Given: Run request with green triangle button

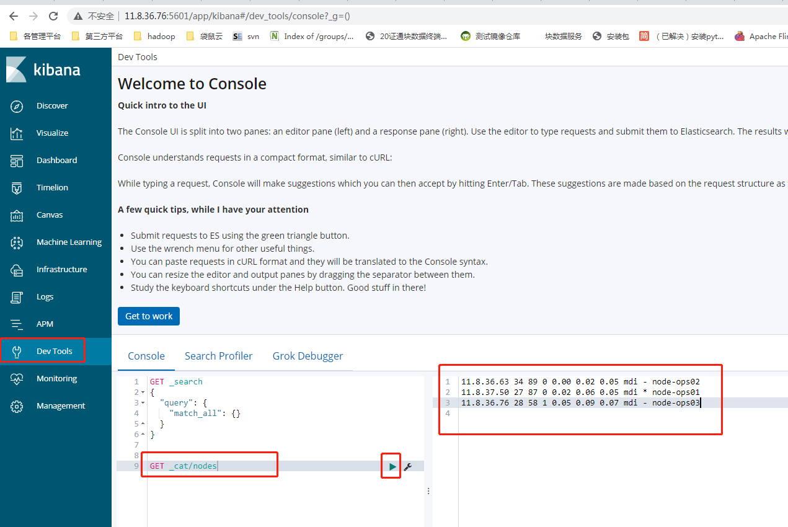Looking at the screenshot, I should pos(392,466).
